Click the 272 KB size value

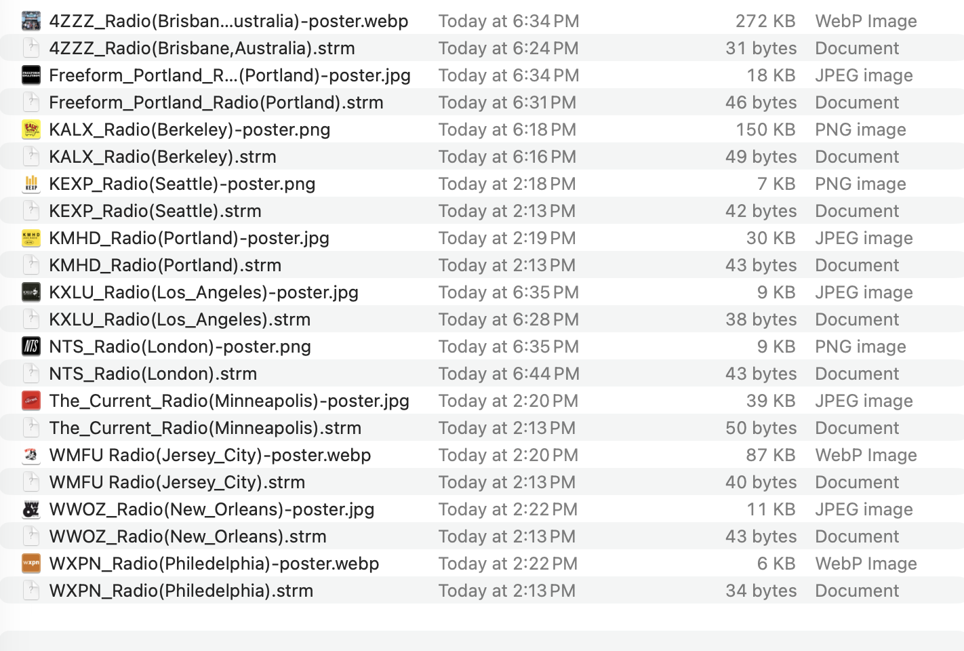[765, 21]
